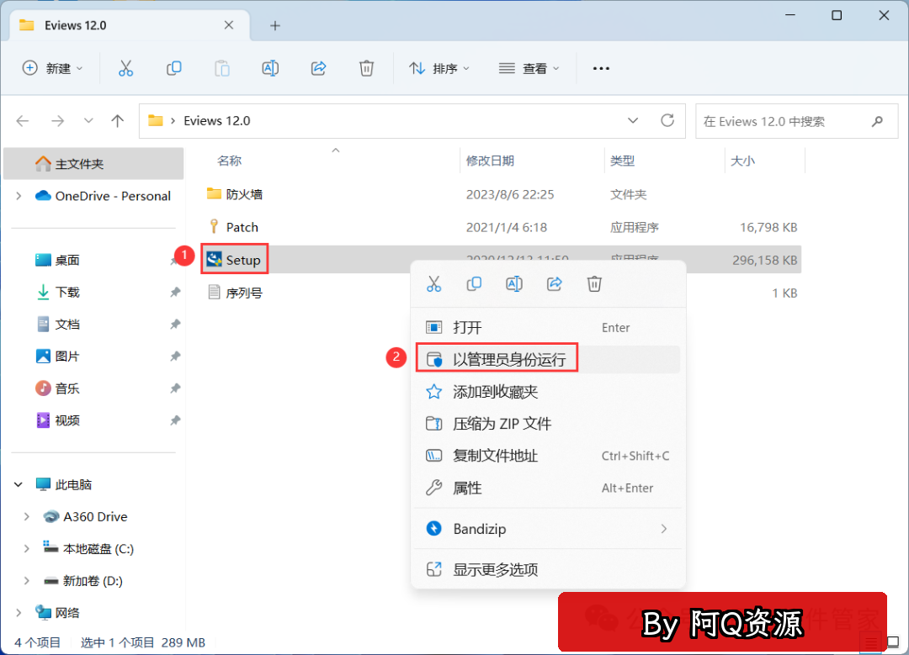Open the address bar history dropdown

click(633, 120)
